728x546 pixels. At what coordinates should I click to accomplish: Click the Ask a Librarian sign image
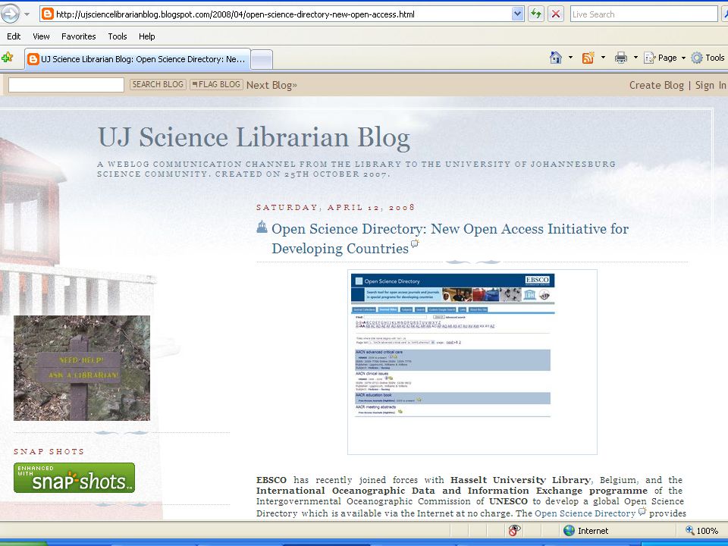click(82, 368)
